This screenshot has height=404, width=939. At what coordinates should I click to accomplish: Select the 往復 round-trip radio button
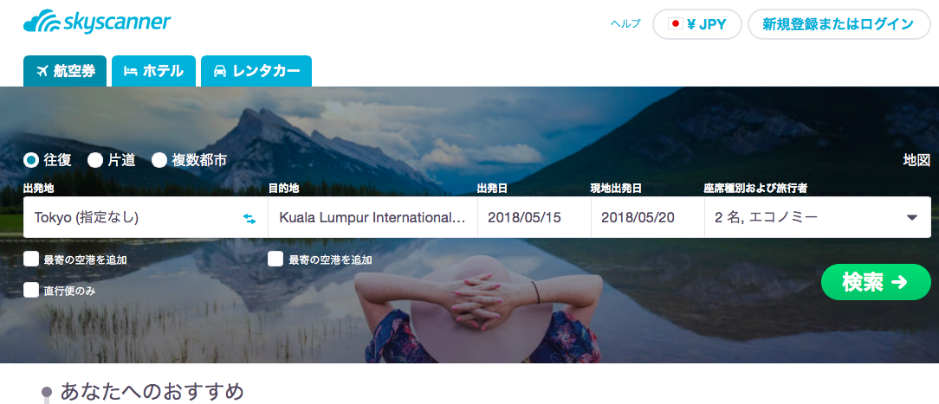coord(31,160)
